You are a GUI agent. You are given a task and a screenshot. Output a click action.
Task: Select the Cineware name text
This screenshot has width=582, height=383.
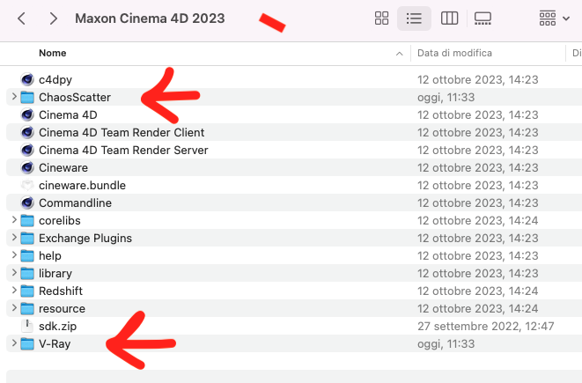63,168
